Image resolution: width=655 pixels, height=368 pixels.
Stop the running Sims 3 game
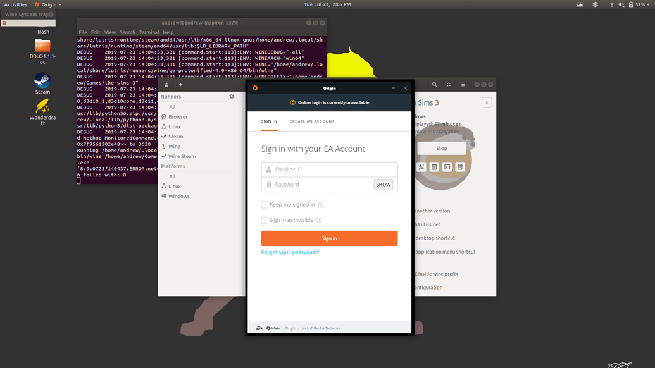coord(442,148)
